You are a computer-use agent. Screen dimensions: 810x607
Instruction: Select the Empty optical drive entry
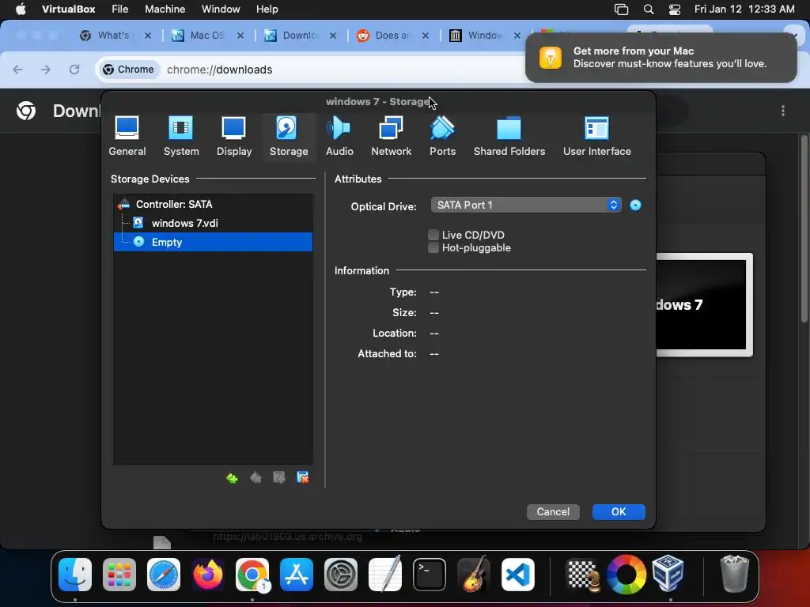click(213, 242)
